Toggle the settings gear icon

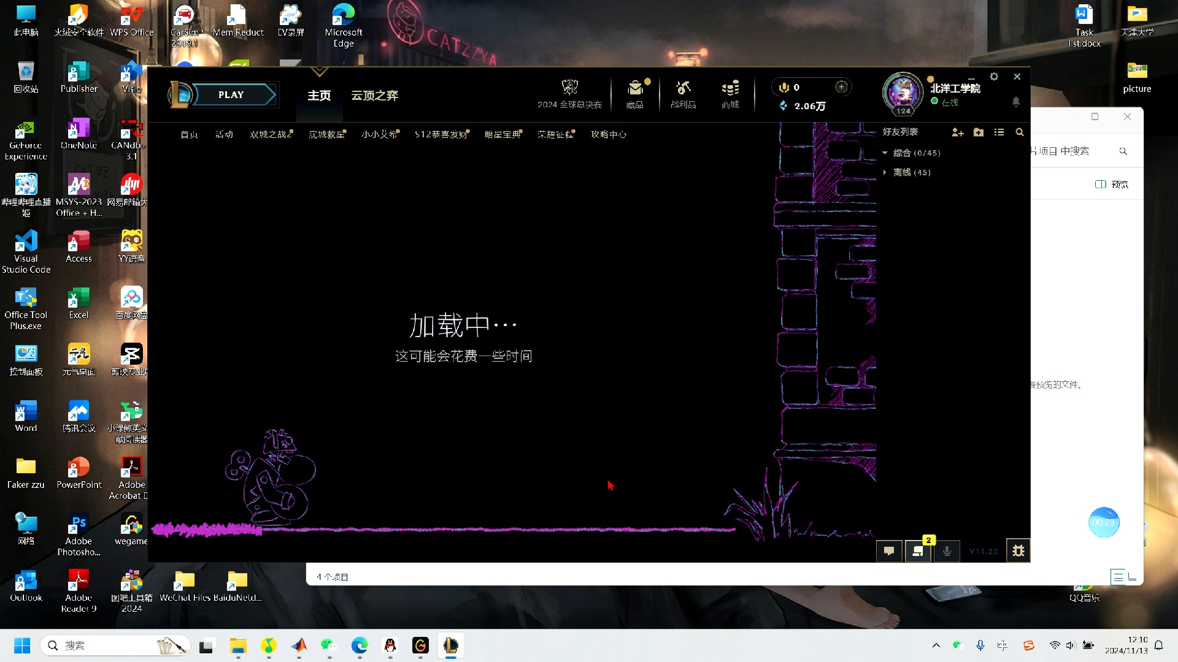coord(993,76)
